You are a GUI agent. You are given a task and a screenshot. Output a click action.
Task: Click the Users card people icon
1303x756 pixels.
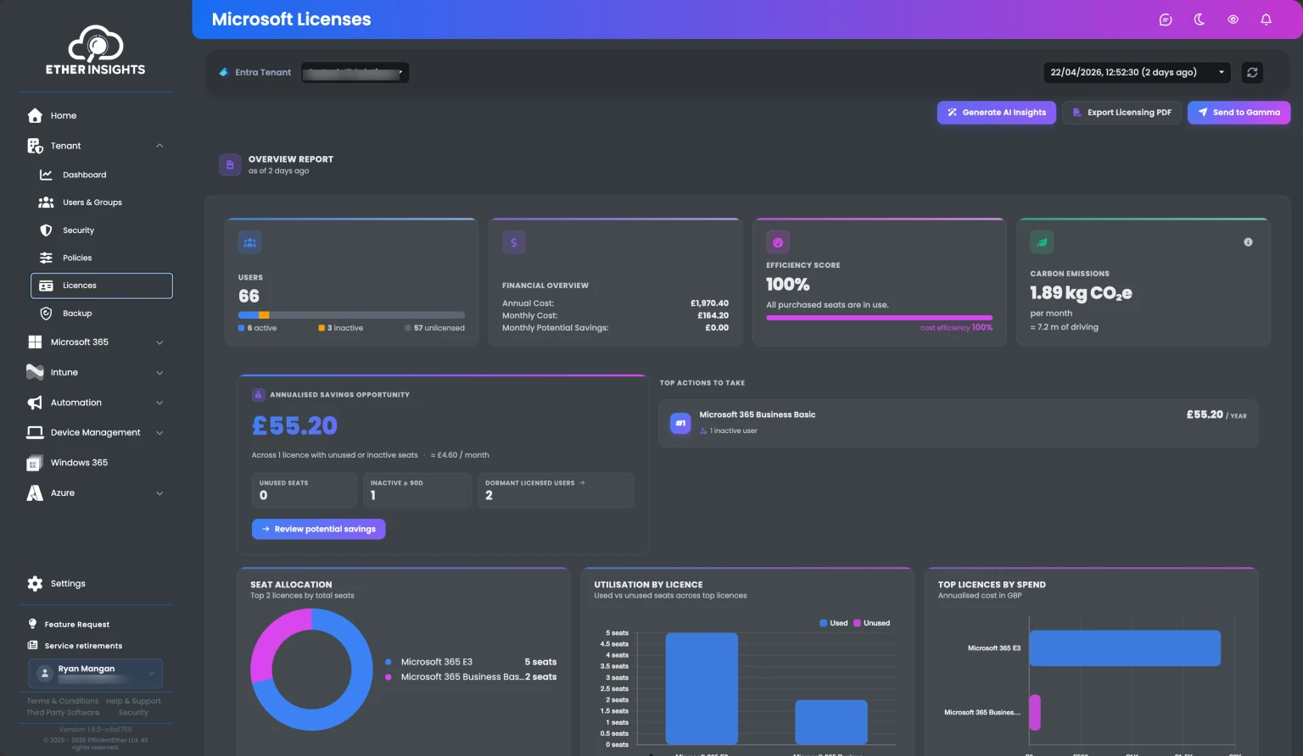point(249,242)
